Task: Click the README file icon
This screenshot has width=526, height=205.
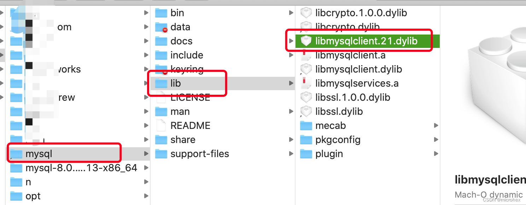Action: pos(161,125)
